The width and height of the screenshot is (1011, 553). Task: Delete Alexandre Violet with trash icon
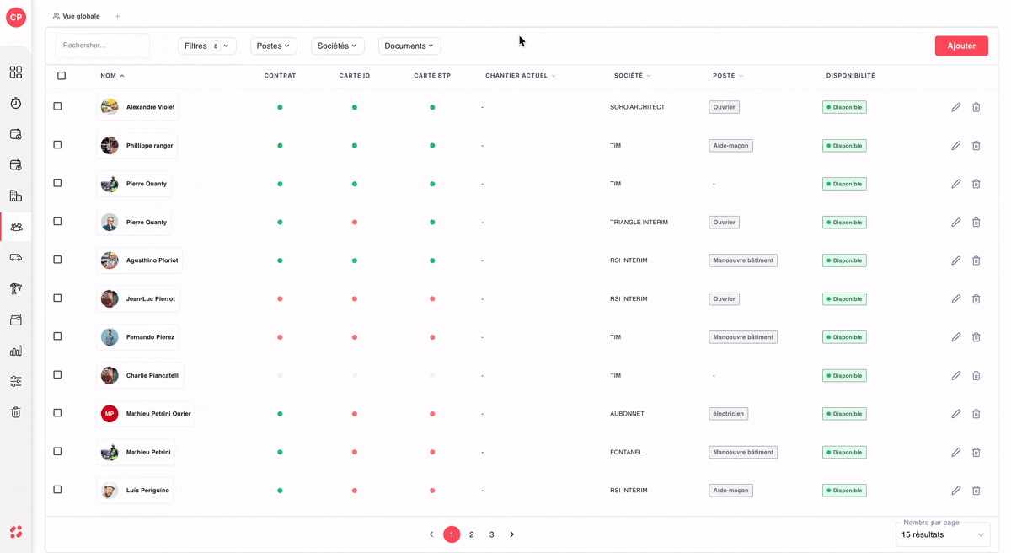[x=976, y=107]
